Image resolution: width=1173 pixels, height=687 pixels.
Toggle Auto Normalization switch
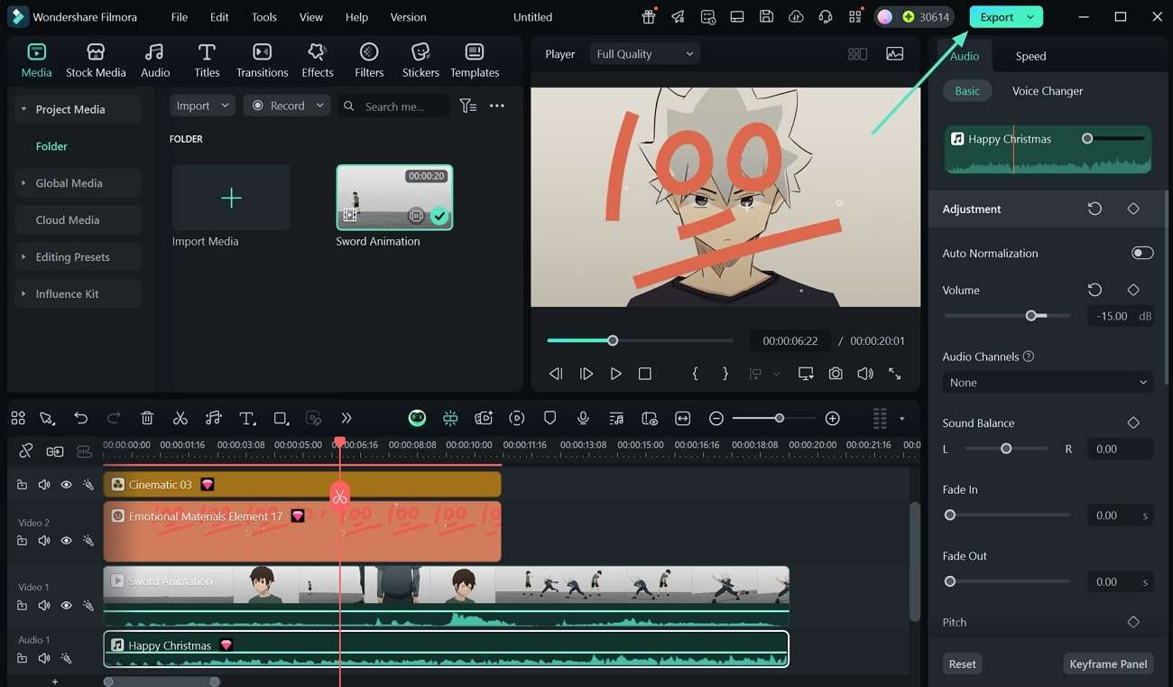coord(1142,253)
